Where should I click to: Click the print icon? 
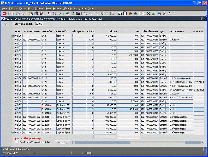(67, 13)
